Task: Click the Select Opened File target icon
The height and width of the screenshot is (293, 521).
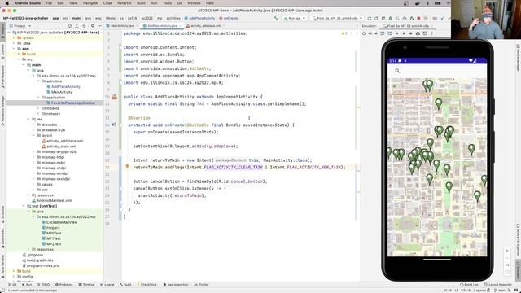Action: (x=69, y=25)
